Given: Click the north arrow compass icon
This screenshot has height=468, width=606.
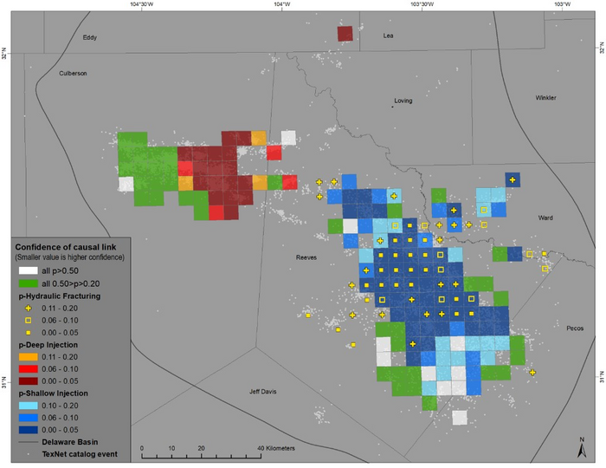Looking at the screenshot, I should 581,446.
